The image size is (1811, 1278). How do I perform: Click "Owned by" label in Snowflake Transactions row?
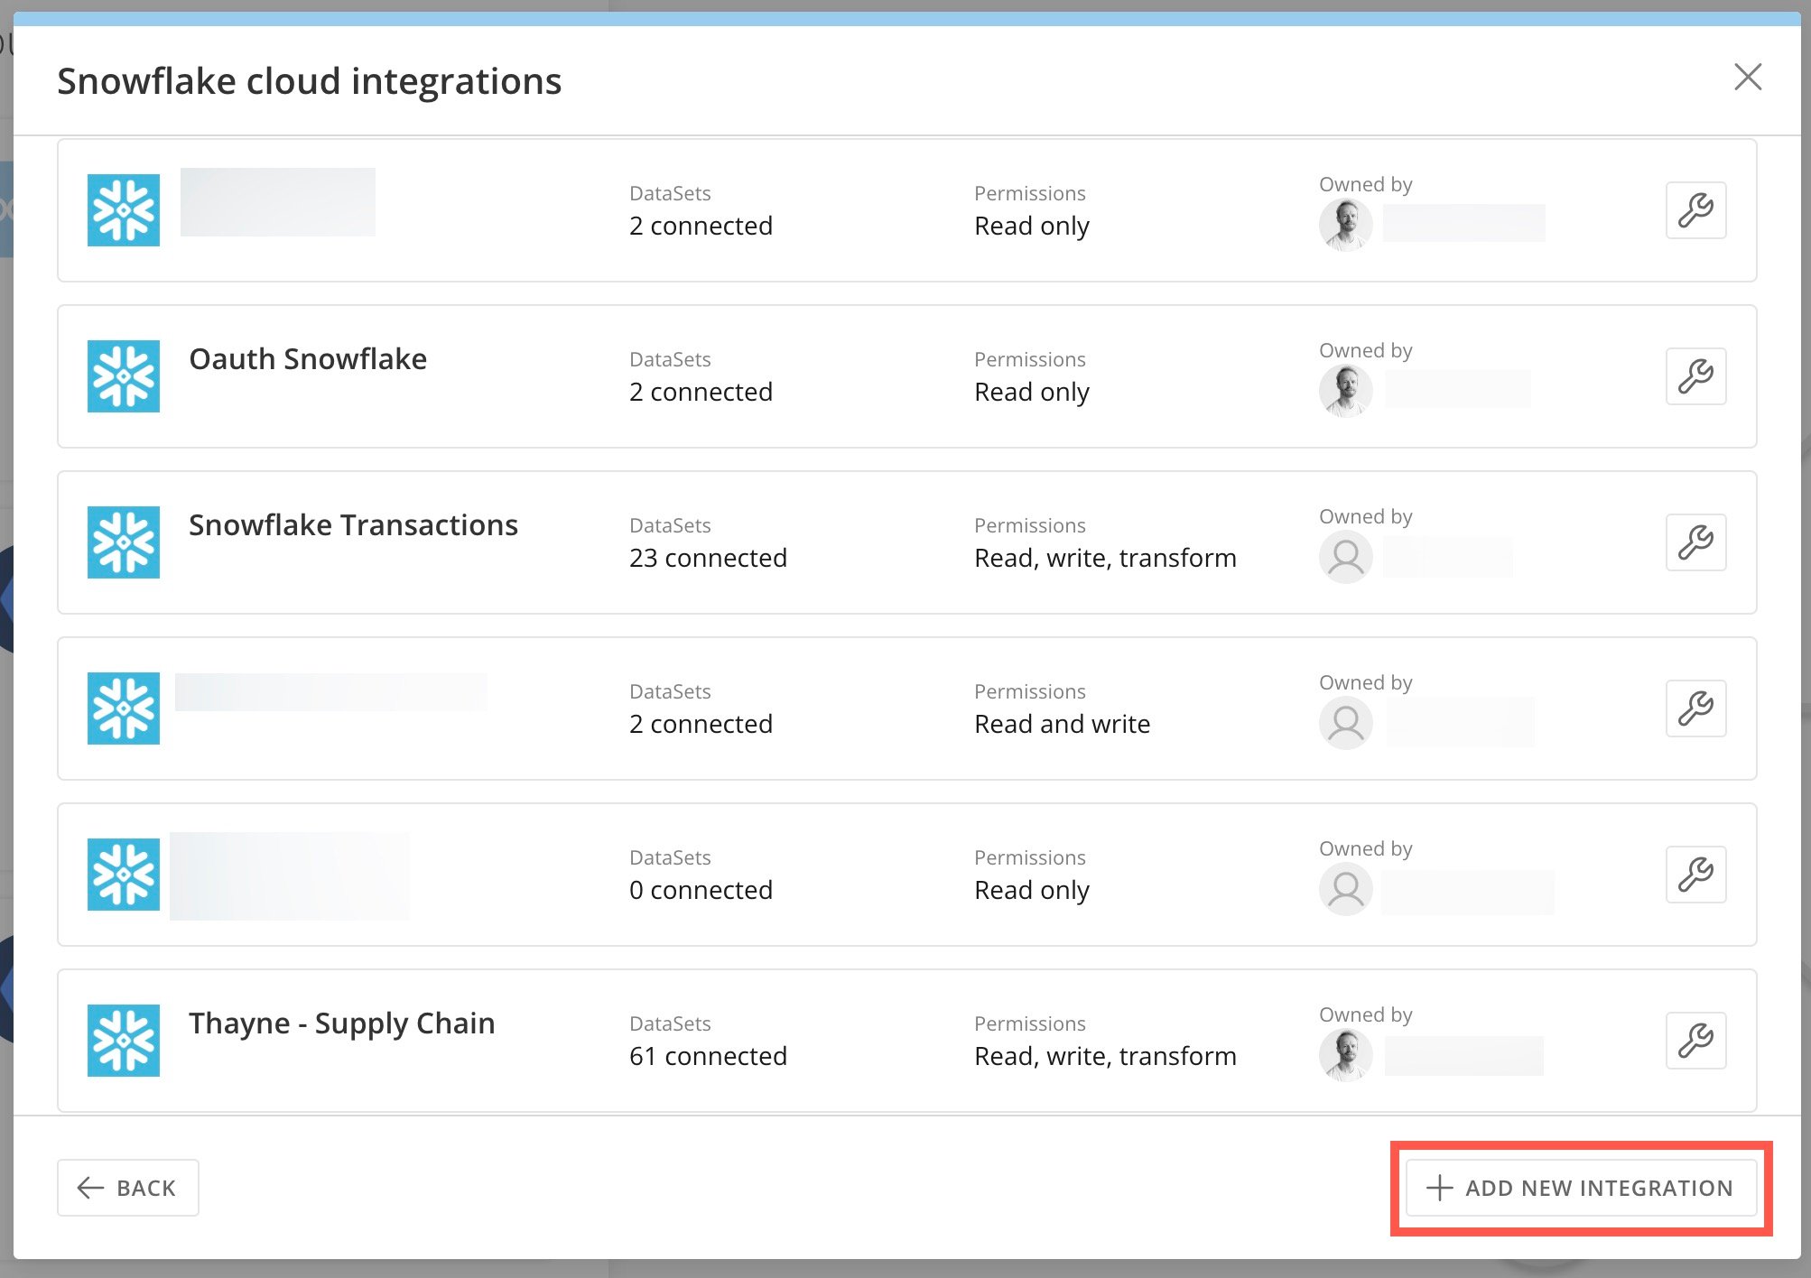pos(1365,516)
